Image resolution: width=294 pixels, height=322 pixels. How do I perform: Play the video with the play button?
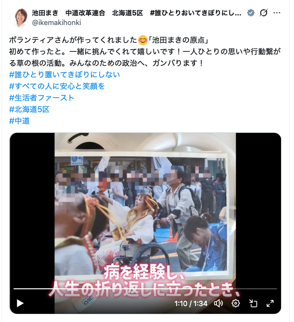(20, 303)
